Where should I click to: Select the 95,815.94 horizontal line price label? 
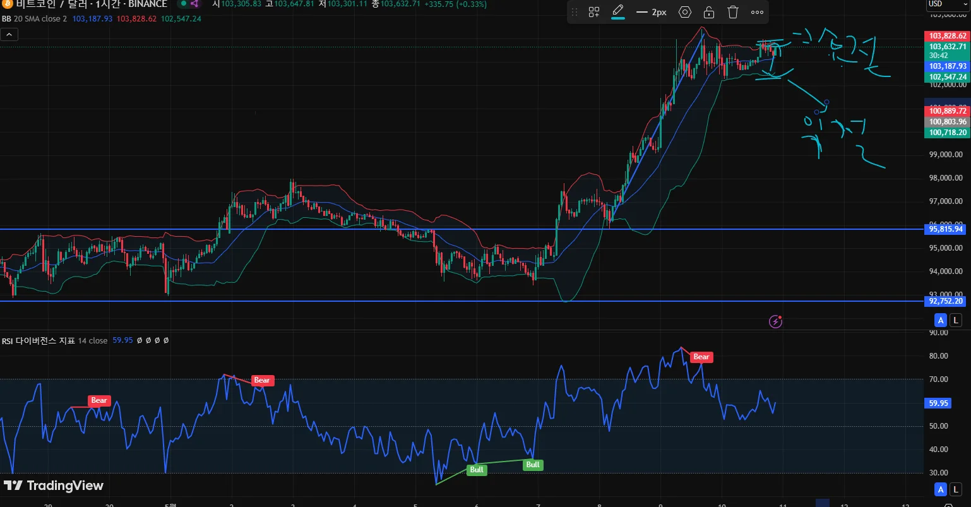click(946, 229)
